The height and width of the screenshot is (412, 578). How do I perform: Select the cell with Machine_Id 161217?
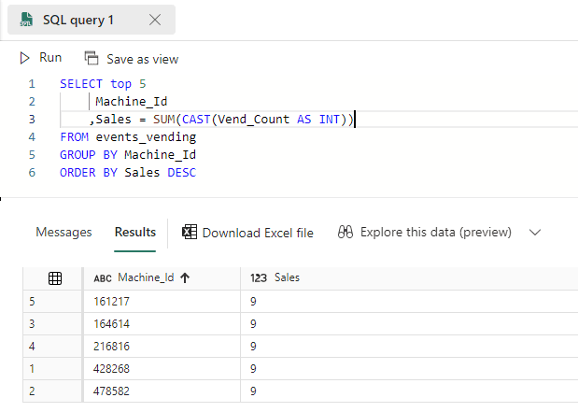162,302
